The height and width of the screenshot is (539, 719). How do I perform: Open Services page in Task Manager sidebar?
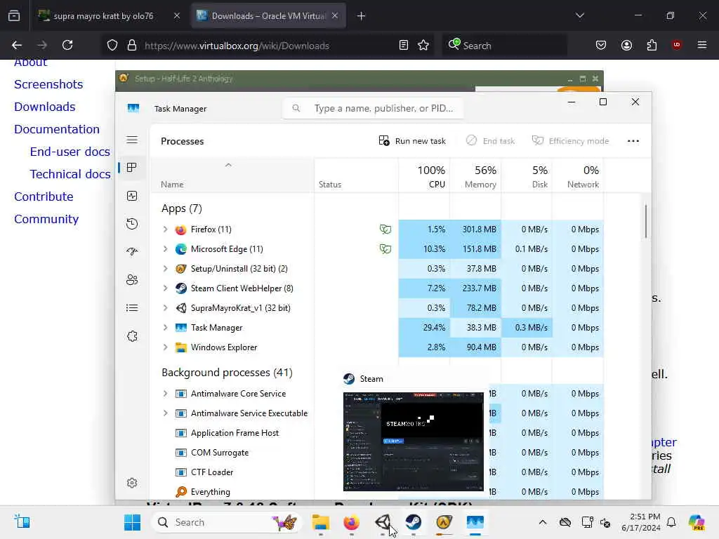point(132,336)
